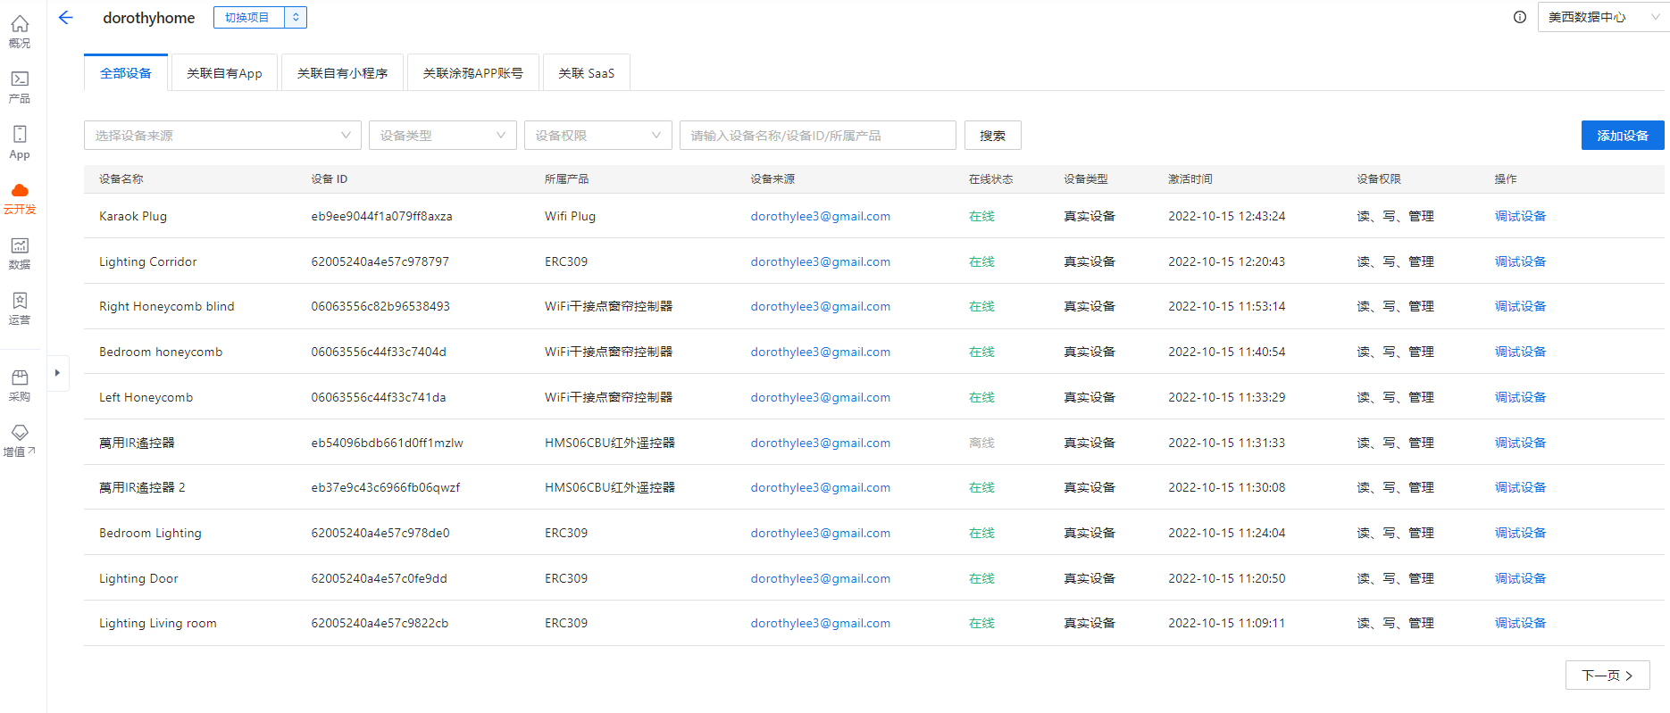Image resolution: width=1670 pixels, height=713 pixels.
Task: Open the 切换项目 project switcher dropdown
Action: tap(260, 17)
